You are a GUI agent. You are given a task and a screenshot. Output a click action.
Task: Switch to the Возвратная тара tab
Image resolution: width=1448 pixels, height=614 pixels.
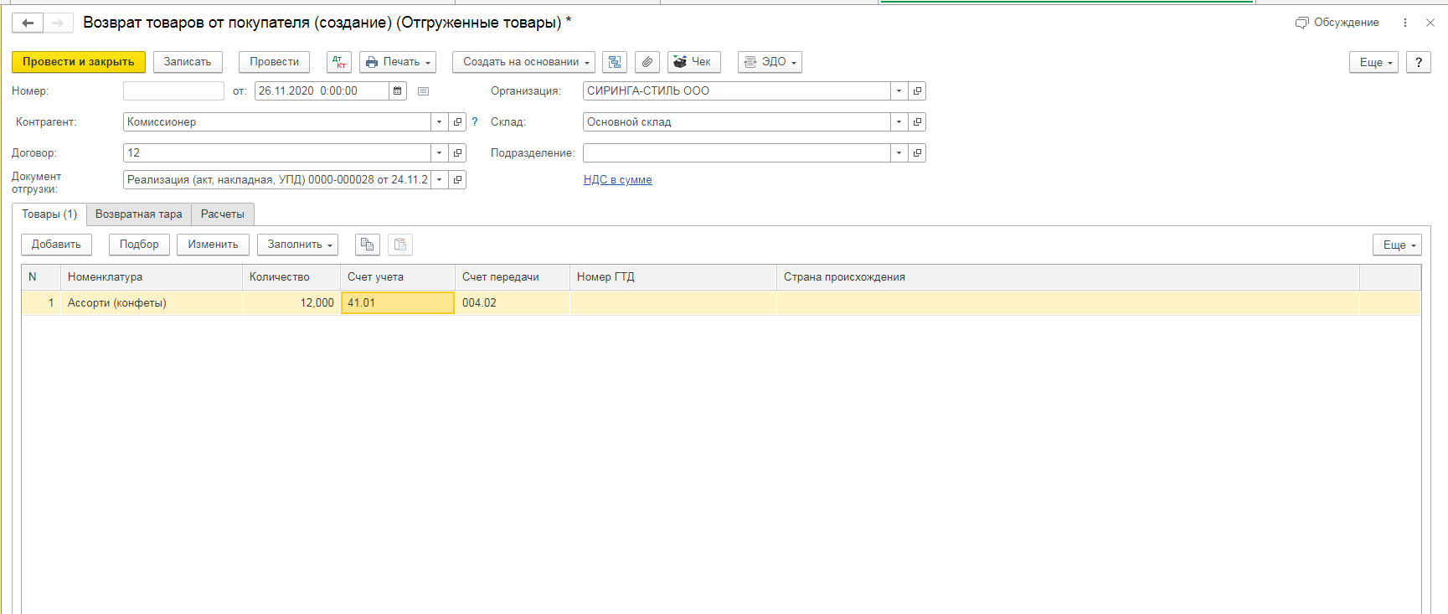(139, 214)
